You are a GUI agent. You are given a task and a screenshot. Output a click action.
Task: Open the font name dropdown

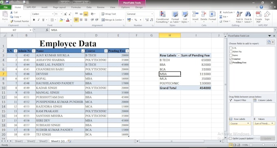coord(53,14)
